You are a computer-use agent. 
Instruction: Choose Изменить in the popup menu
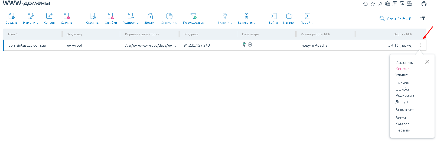click(404, 63)
